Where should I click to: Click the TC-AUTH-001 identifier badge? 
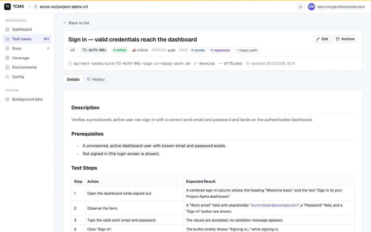94,50
